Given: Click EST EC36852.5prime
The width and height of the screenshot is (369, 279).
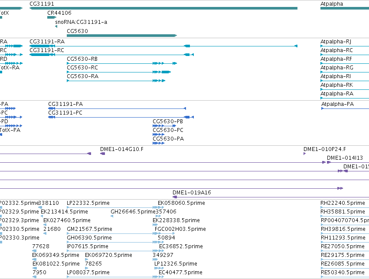Looking at the screenshot, I should point(181,247).
